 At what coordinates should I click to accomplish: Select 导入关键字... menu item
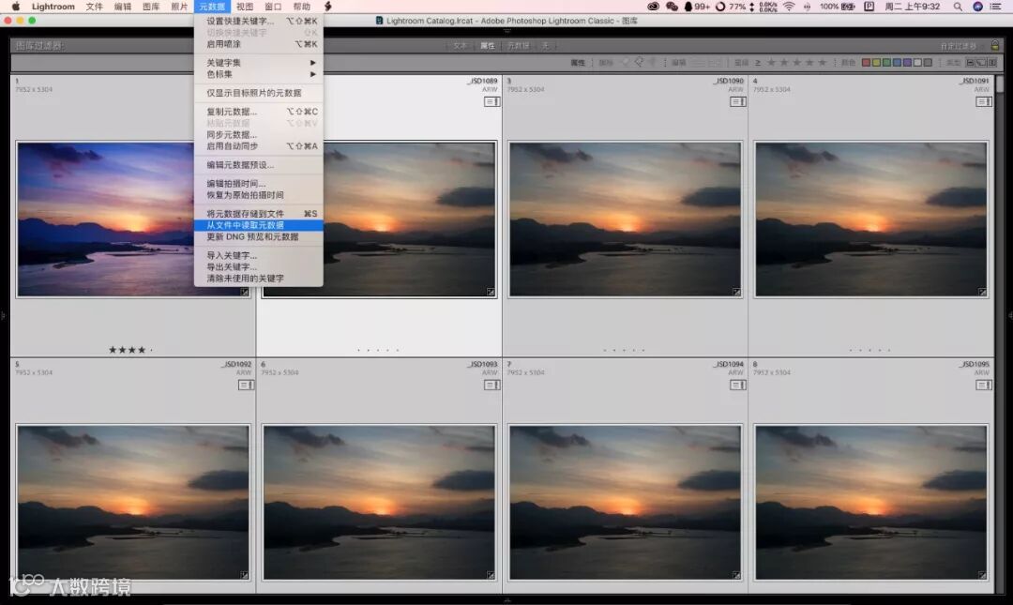coord(259,256)
